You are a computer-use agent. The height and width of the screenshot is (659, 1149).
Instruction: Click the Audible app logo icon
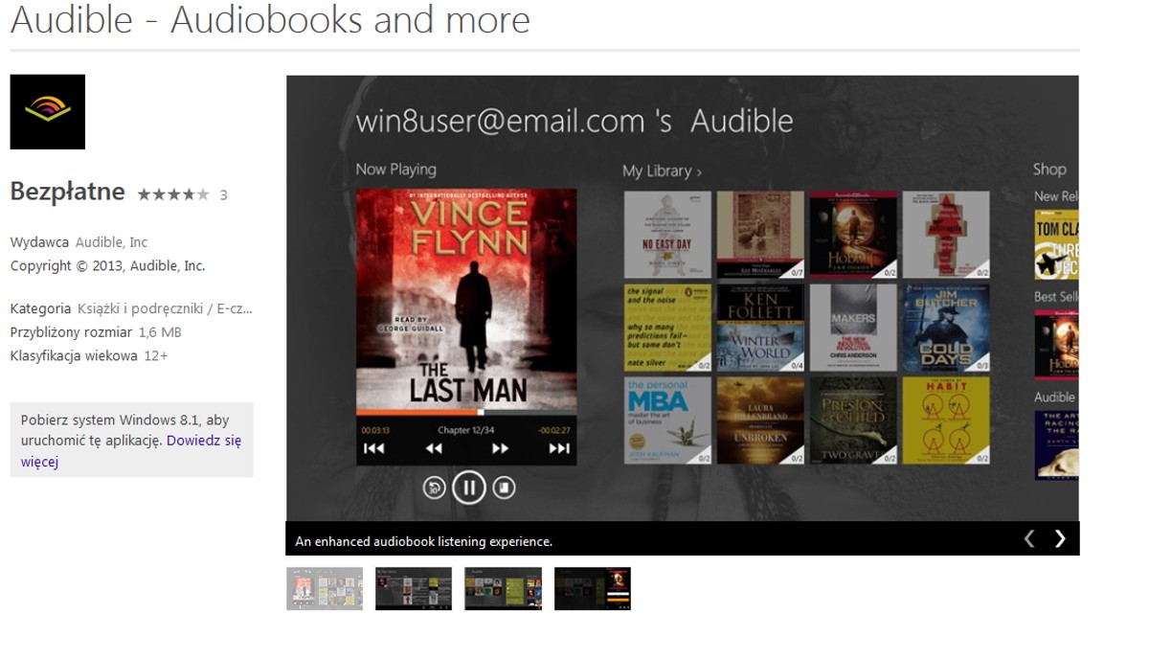point(48,112)
